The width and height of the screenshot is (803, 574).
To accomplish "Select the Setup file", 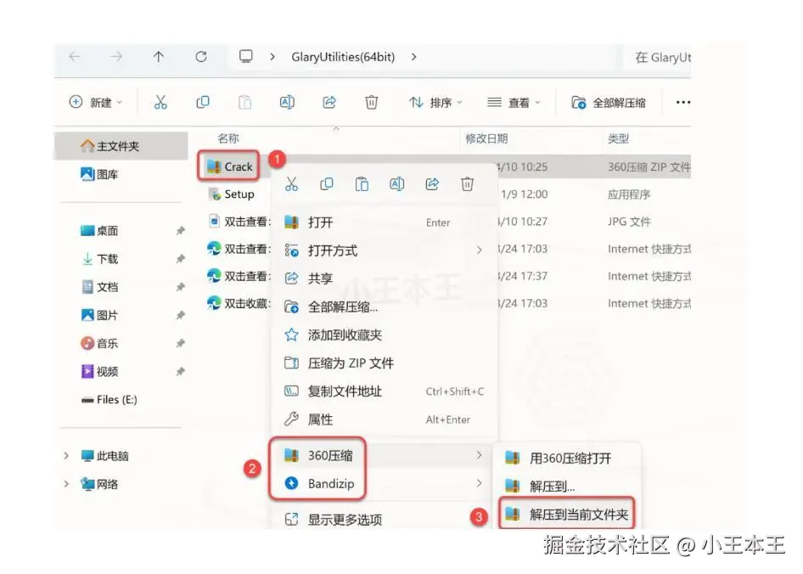I will (x=231, y=194).
